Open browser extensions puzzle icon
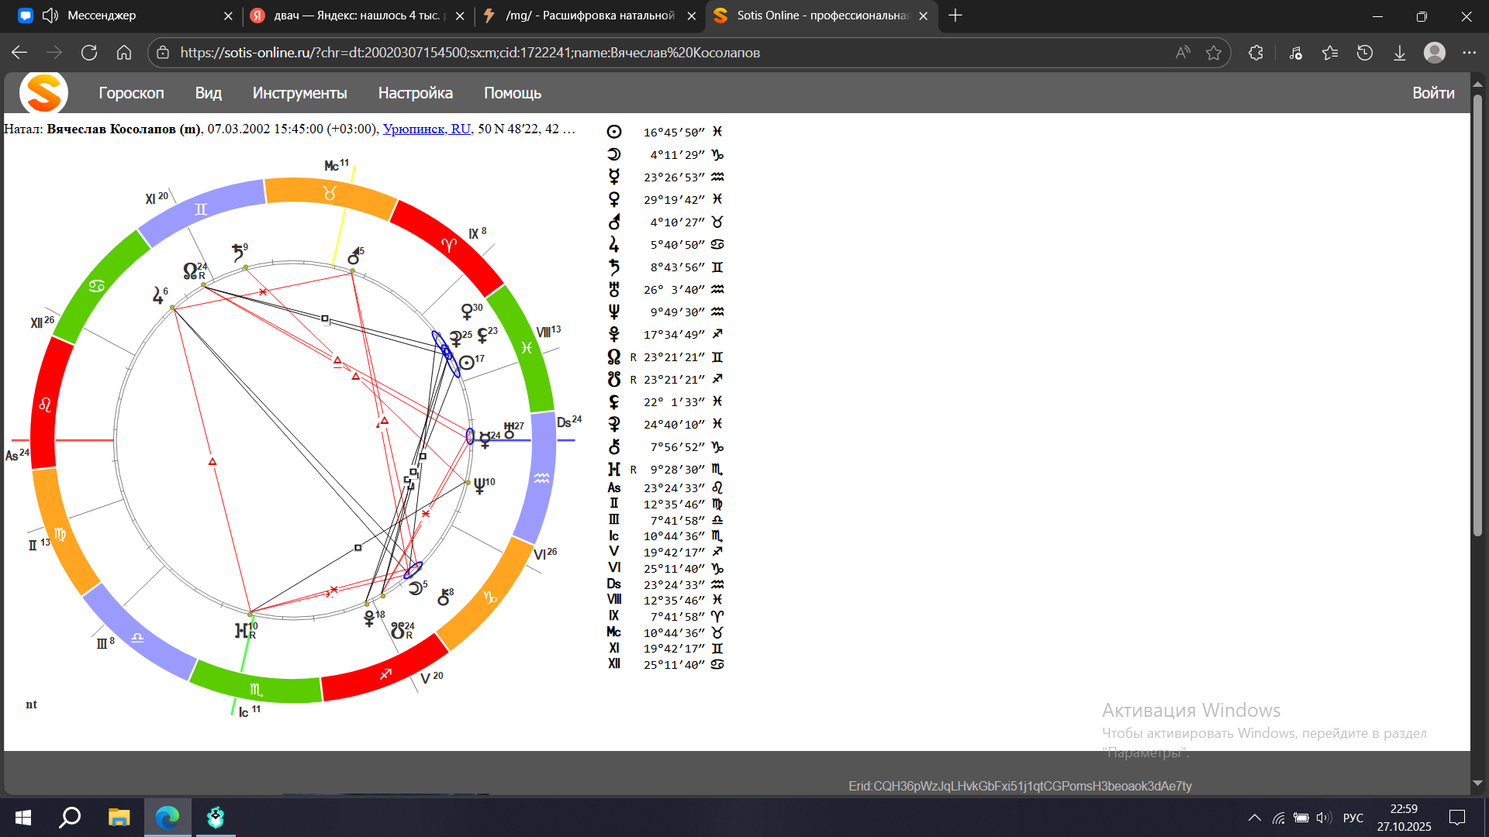Image resolution: width=1489 pixels, height=837 pixels. point(1256,53)
